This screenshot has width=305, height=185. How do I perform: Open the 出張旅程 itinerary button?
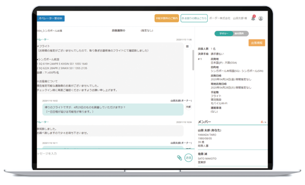pos(257,43)
